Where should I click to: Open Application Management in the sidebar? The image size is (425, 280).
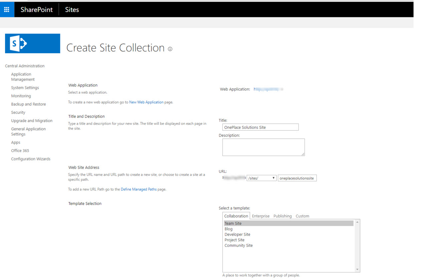click(x=23, y=77)
